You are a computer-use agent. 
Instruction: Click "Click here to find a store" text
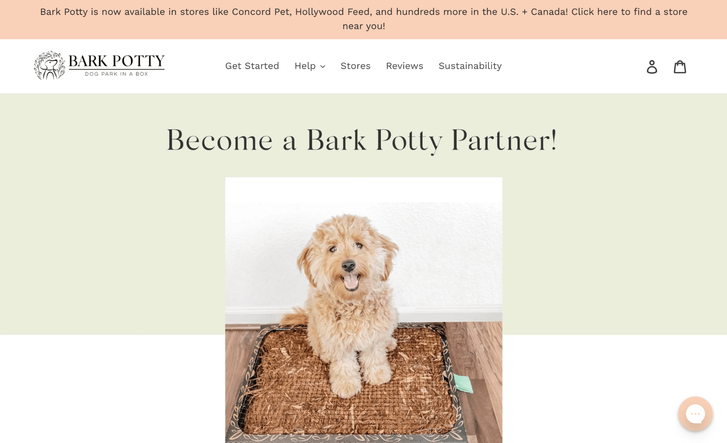tap(629, 12)
